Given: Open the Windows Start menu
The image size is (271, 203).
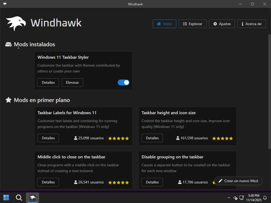Looking at the screenshot, I should coord(6,198).
